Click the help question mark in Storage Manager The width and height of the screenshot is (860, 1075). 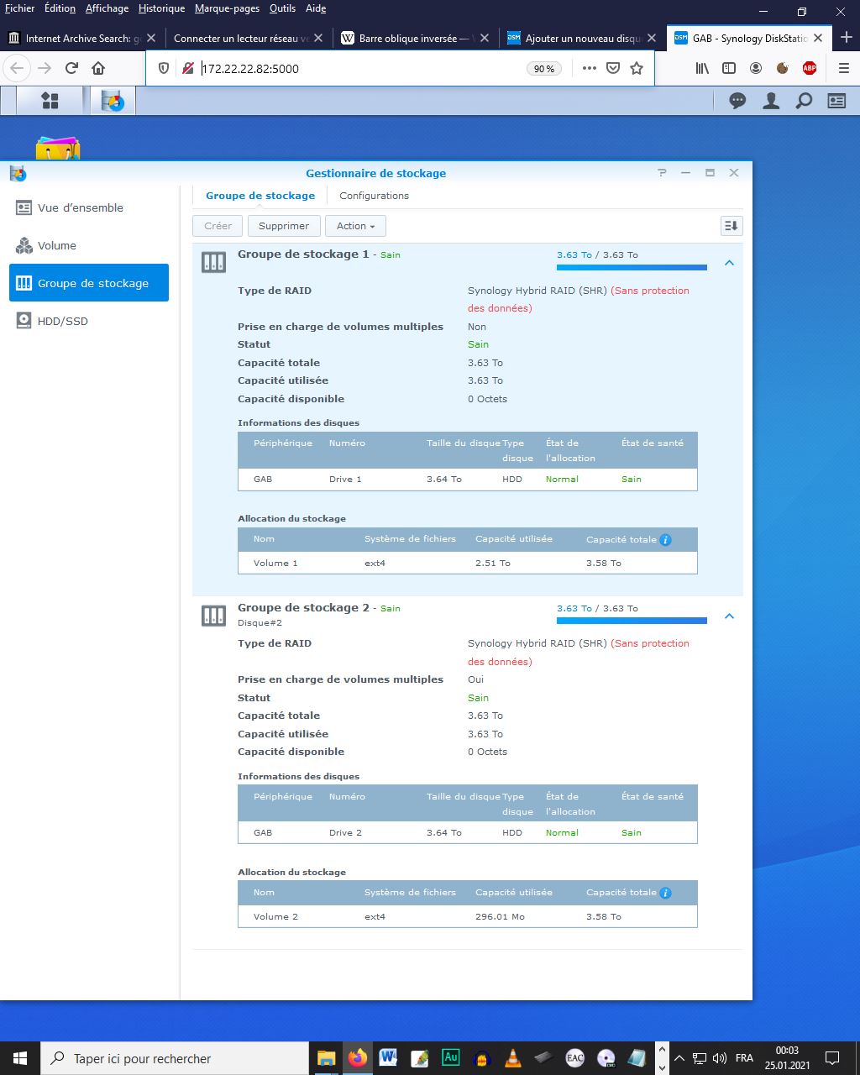pos(662,173)
